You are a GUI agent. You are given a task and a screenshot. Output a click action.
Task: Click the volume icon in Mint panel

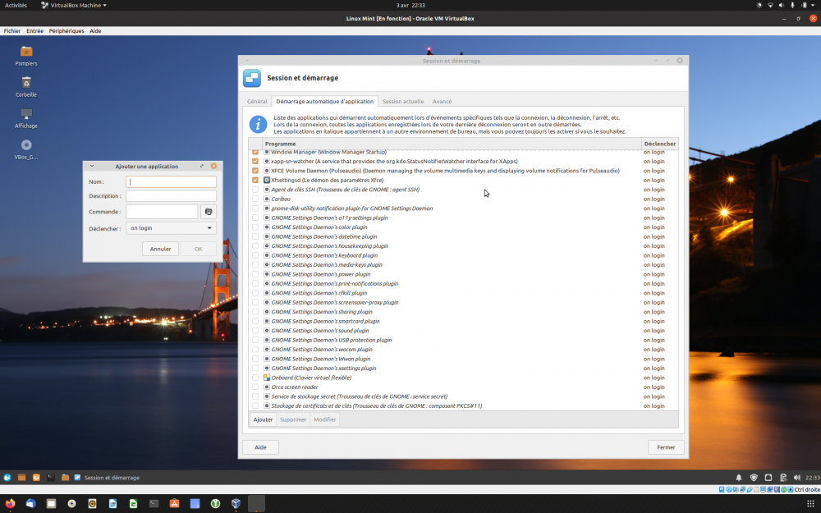[797, 478]
